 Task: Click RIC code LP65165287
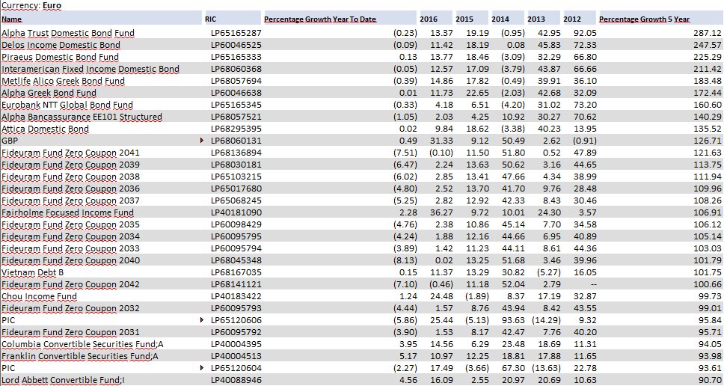[236, 33]
